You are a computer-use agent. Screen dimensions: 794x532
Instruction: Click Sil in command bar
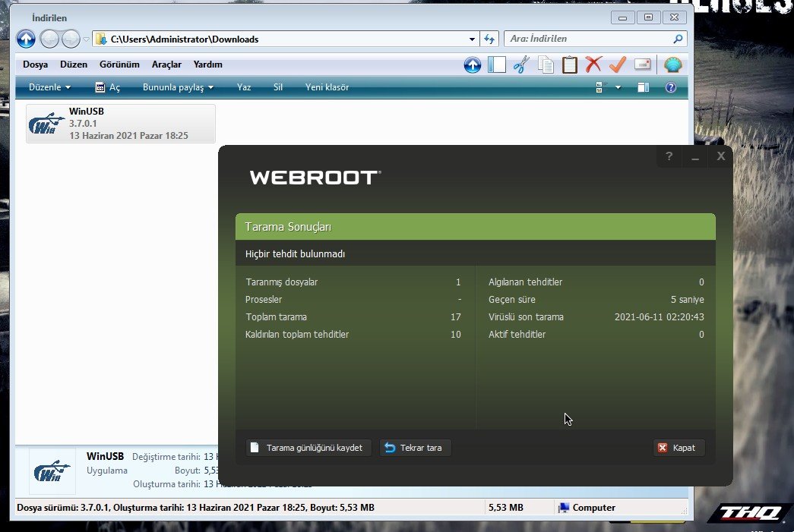pos(278,87)
